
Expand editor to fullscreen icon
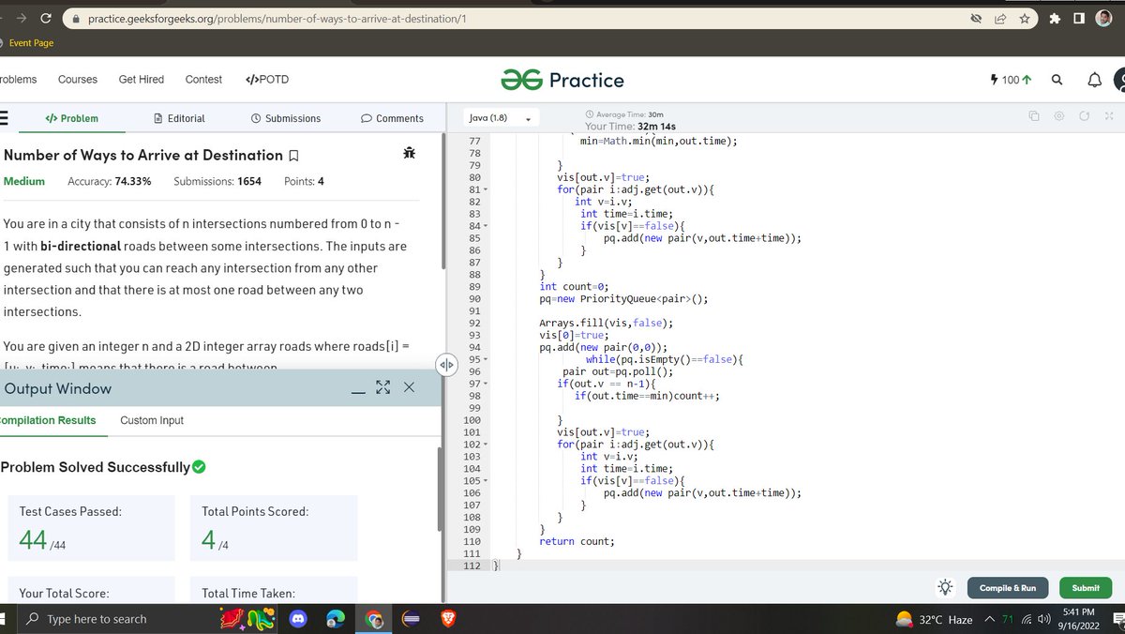tap(1108, 116)
